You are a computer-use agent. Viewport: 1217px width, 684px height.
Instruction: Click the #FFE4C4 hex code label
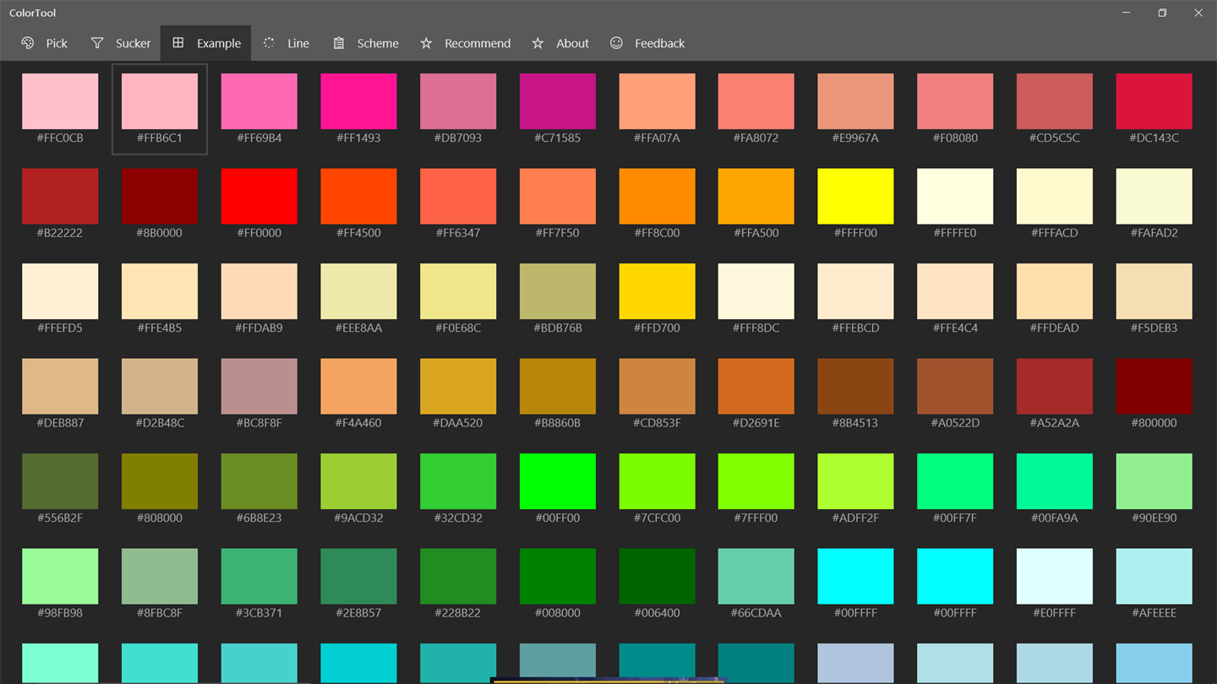[955, 328]
